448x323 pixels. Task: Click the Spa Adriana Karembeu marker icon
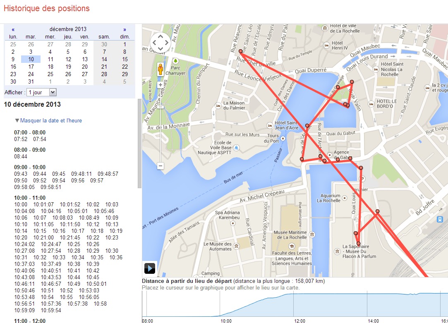point(232,223)
